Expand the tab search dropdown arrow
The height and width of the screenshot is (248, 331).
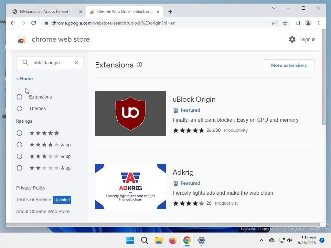274,8
